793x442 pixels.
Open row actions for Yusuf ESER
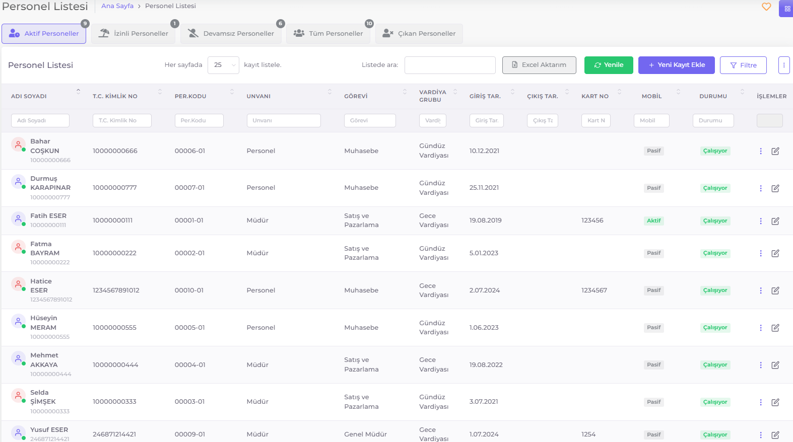click(x=761, y=435)
